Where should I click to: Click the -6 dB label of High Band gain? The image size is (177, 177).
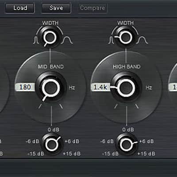point(107,142)
